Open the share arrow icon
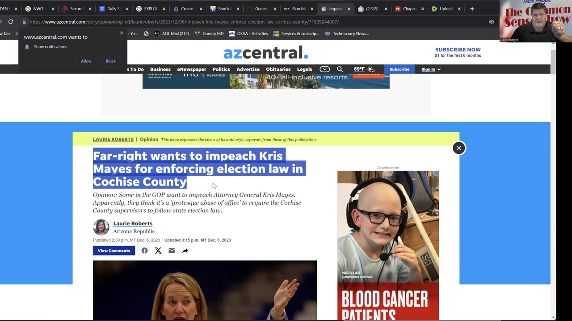This screenshot has height=321, width=572. tap(185, 251)
